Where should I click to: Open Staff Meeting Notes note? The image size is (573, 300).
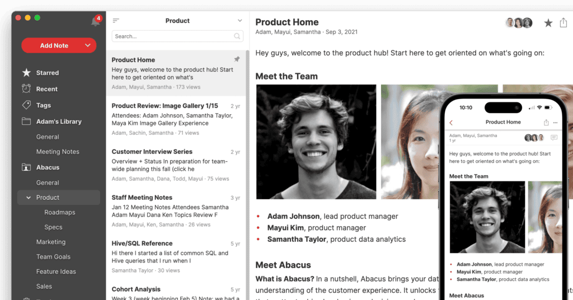tap(176, 211)
